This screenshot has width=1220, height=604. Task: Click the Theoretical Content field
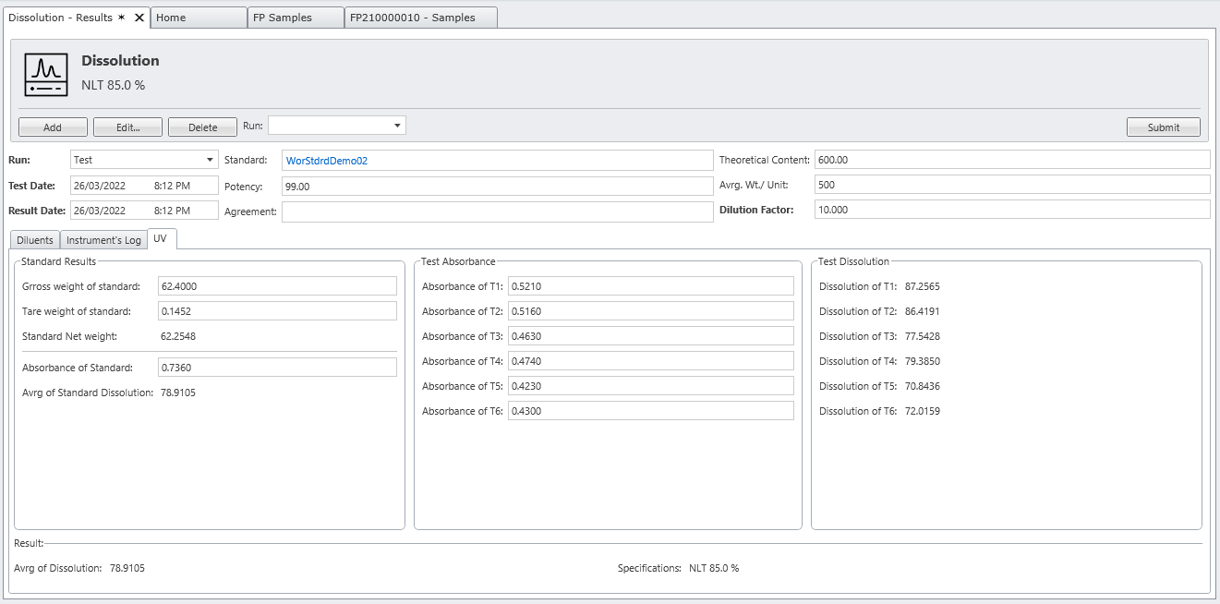1012,160
